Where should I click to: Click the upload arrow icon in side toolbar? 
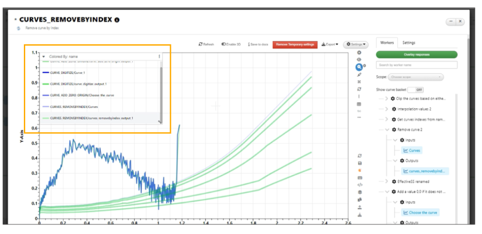[360, 208]
